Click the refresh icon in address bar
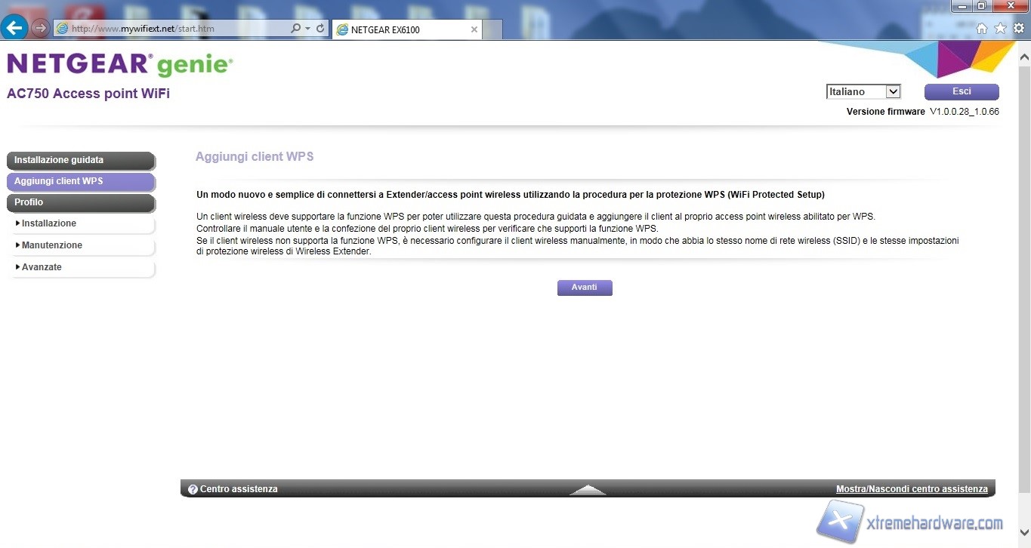This screenshot has height=548, width=1031. (320, 29)
